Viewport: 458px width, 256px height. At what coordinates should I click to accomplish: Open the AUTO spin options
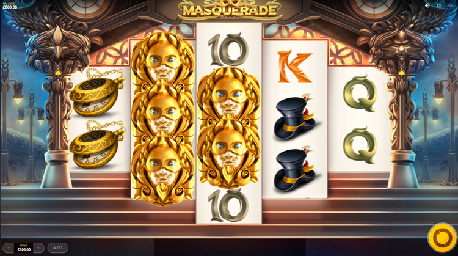click(57, 248)
